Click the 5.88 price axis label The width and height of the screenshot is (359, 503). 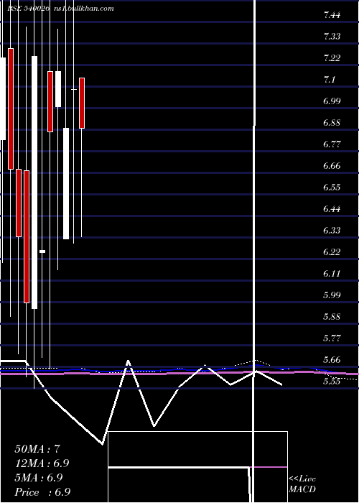(x=332, y=317)
